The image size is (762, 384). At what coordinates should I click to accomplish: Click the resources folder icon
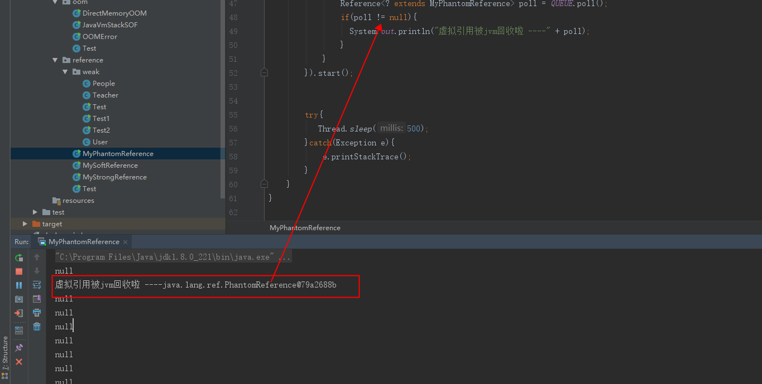coord(56,201)
